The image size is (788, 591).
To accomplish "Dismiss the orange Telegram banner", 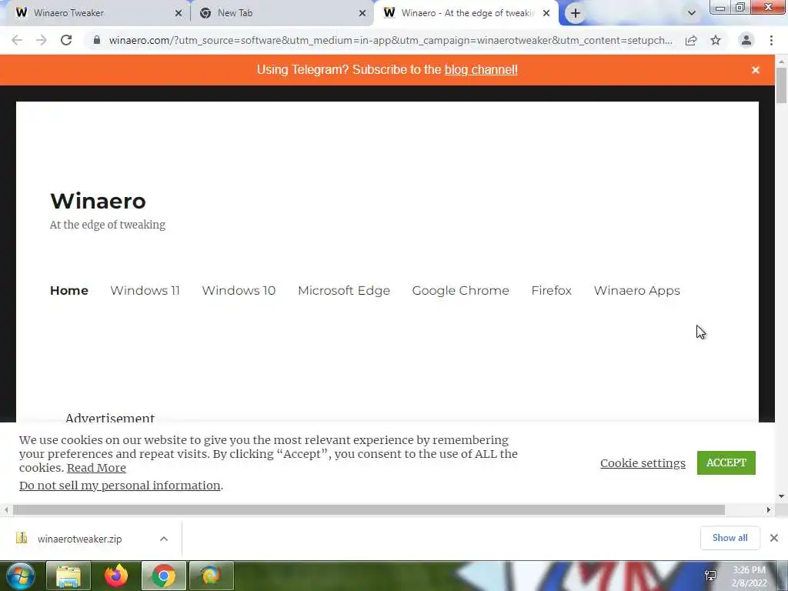I will pyautogui.click(x=756, y=70).
